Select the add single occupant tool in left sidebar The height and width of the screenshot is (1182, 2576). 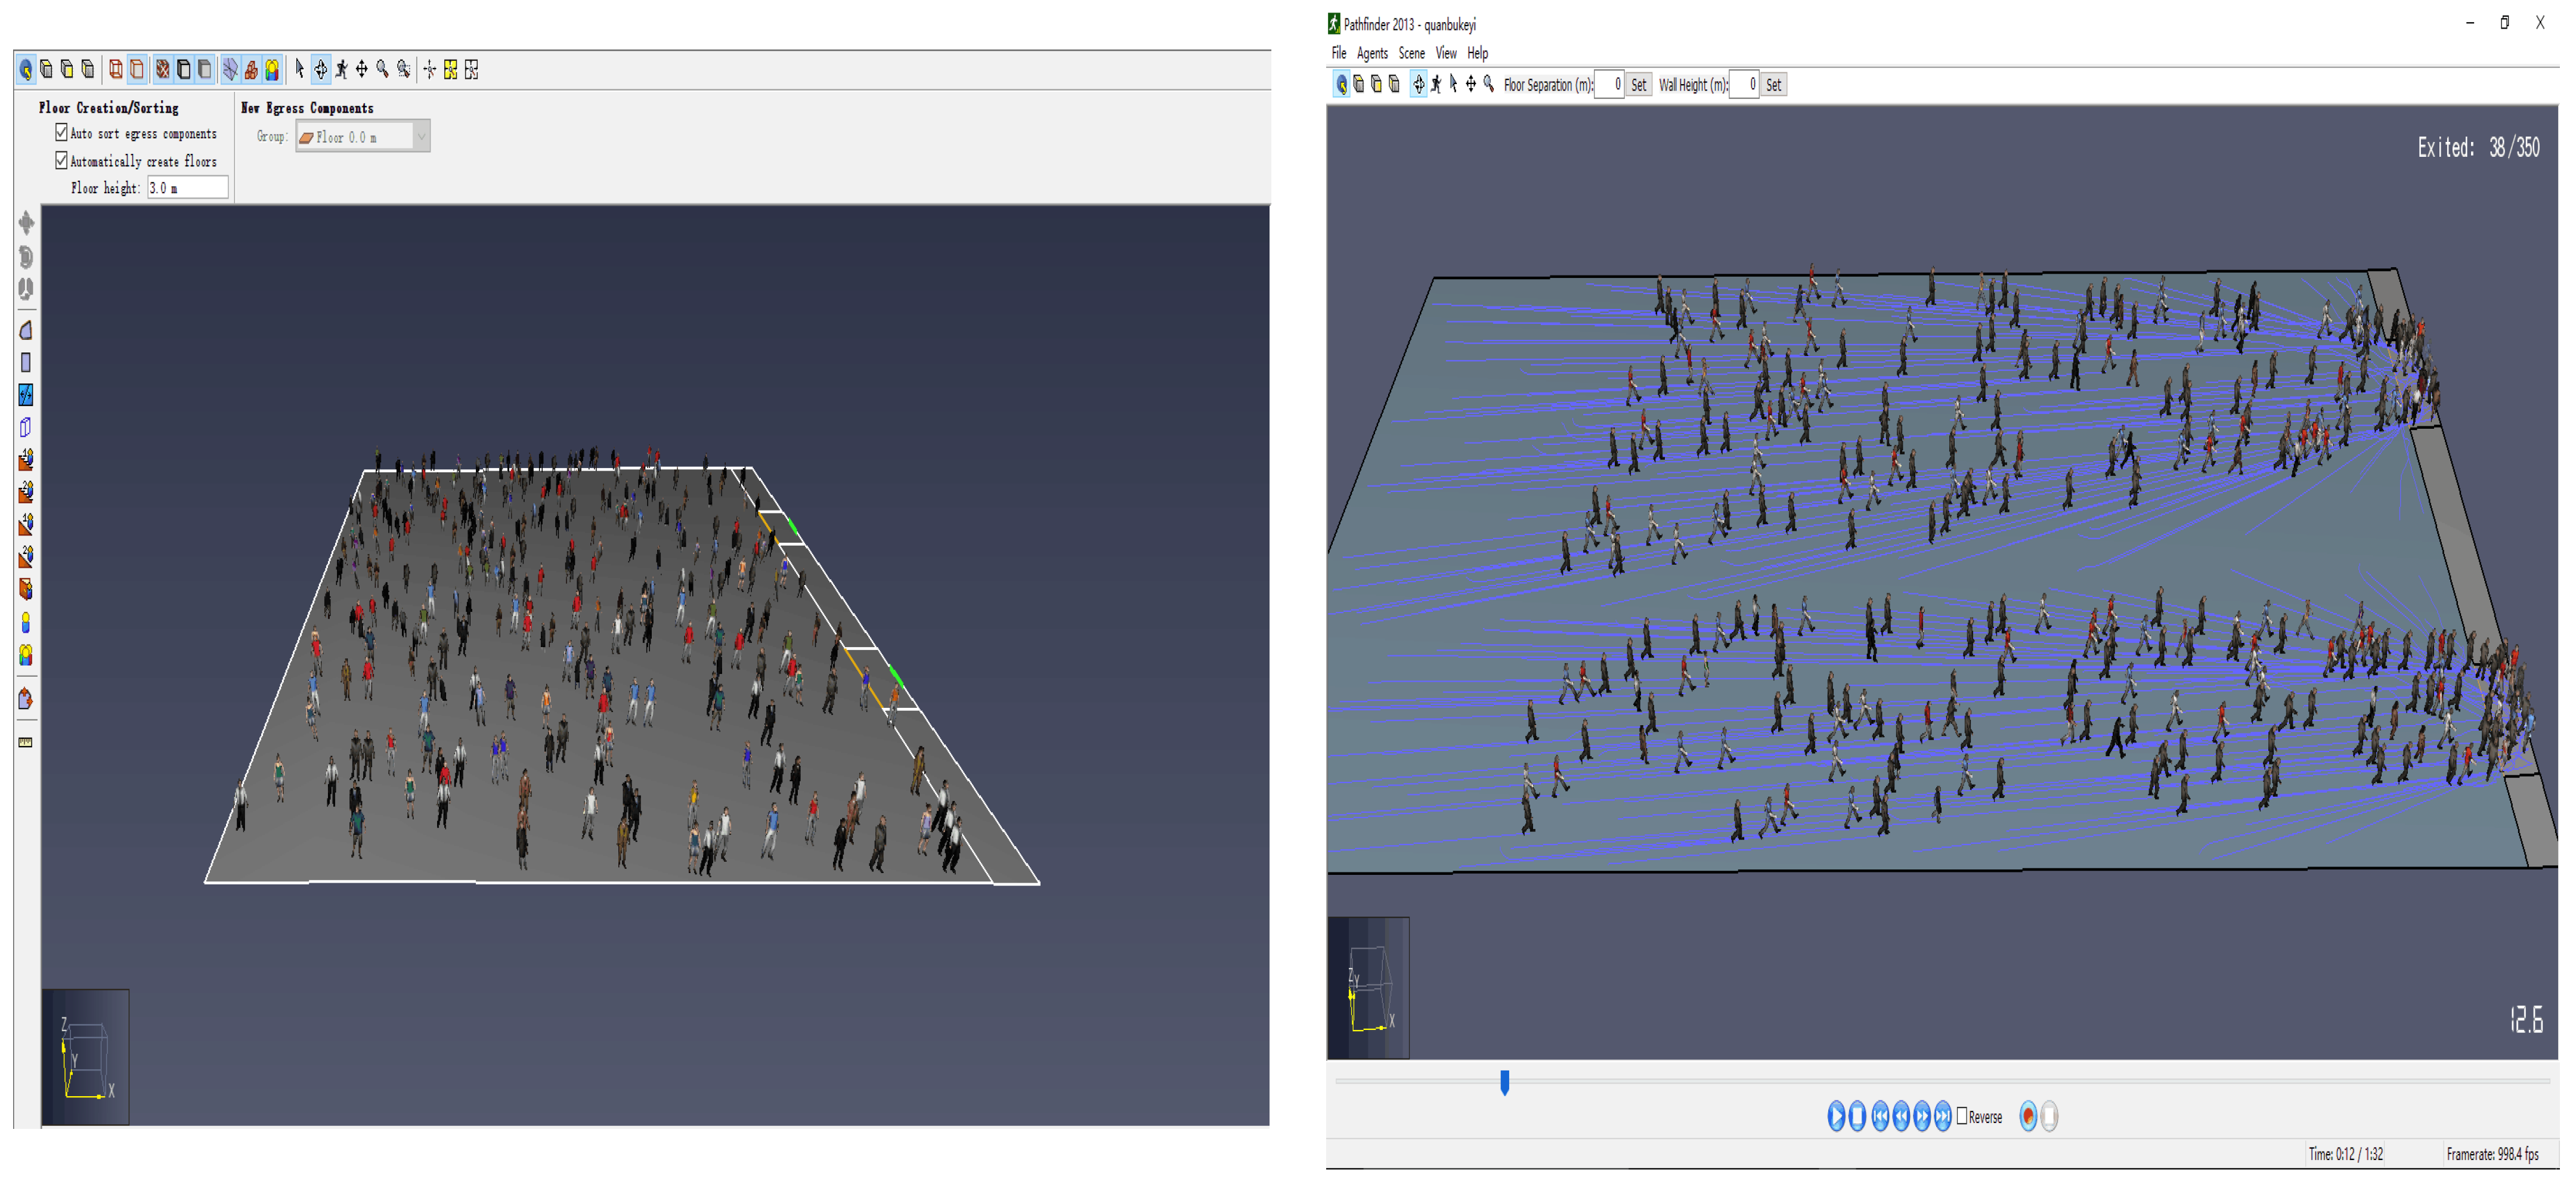click(26, 623)
